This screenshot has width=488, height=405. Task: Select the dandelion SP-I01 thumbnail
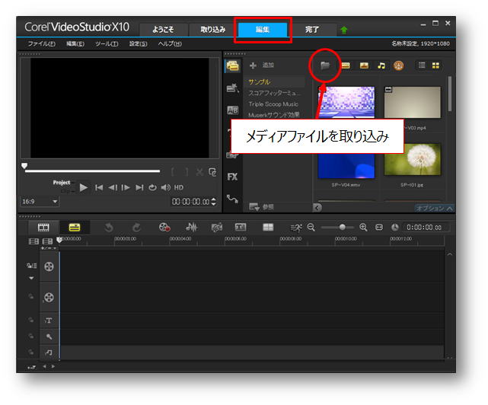pyautogui.click(x=413, y=160)
